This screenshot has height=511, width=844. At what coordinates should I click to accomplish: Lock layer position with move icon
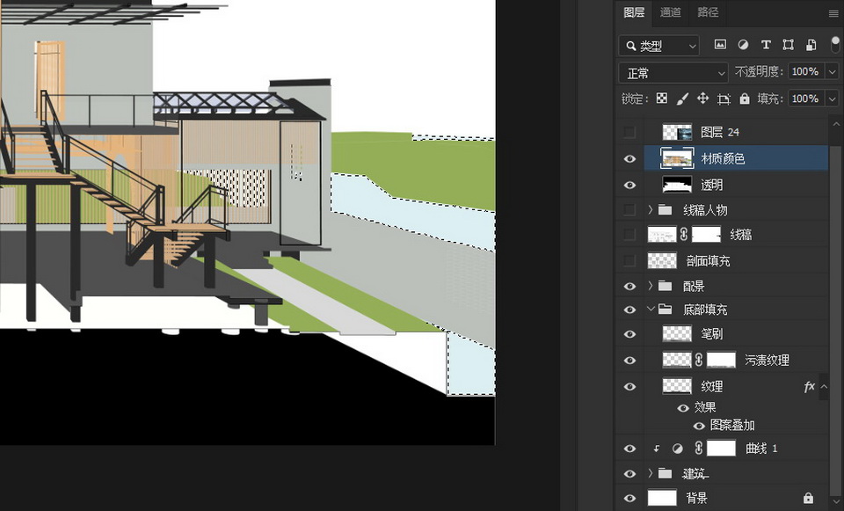pyautogui.click(x=702, y=99)
